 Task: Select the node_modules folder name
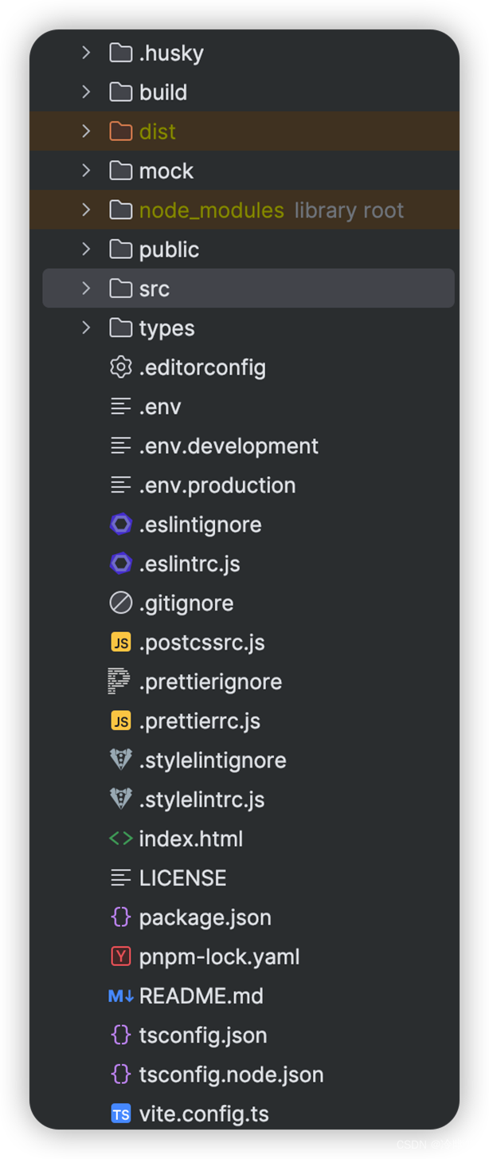211,210
